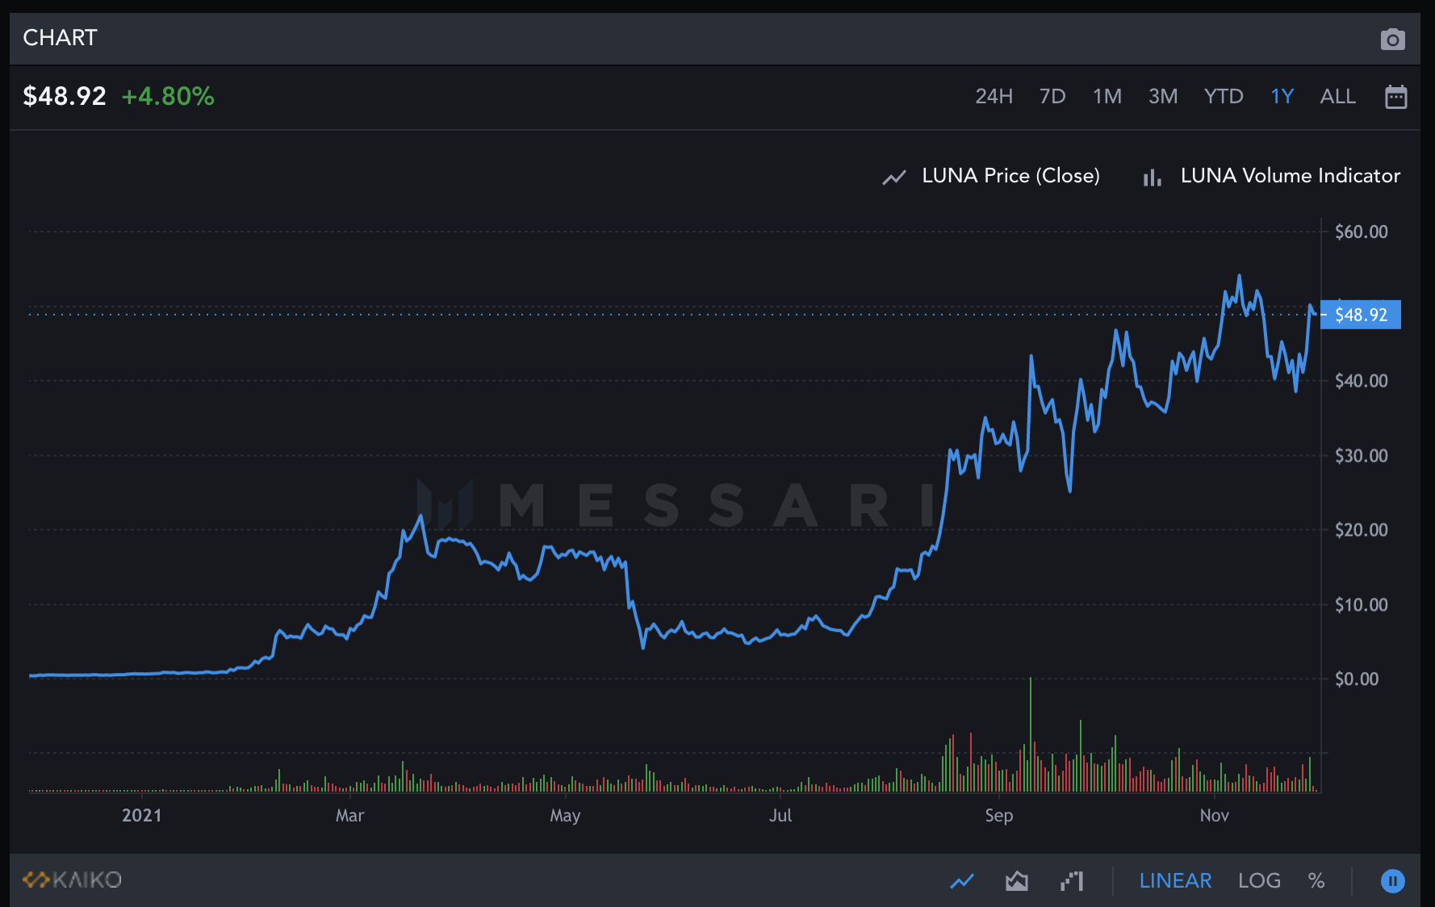Select the YTD time range
1435x907 pixels.
tap(1224, 97)
